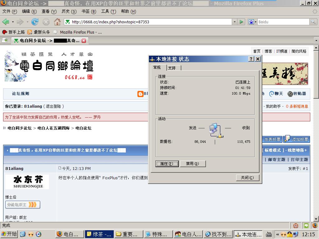The image size is (319, 239).
Task: Open the Baidu search engine selector dropdown
Action: (x=252, y=22)
